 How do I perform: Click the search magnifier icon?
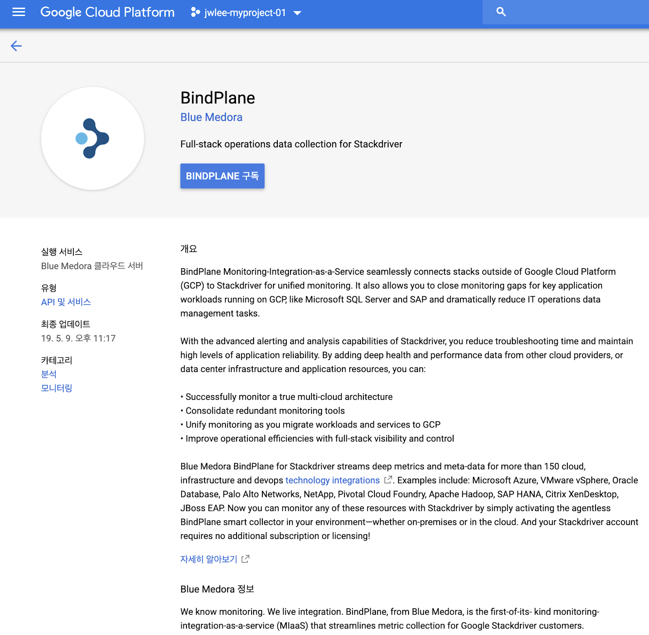click(x=501, y=12)
